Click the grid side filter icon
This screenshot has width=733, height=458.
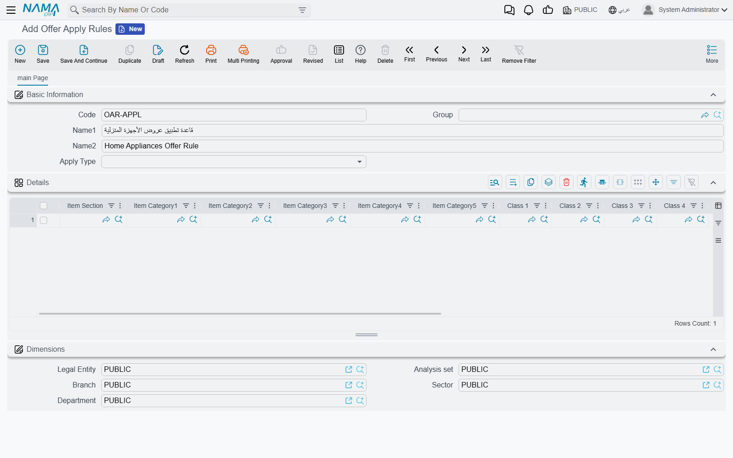pos(718,223)
